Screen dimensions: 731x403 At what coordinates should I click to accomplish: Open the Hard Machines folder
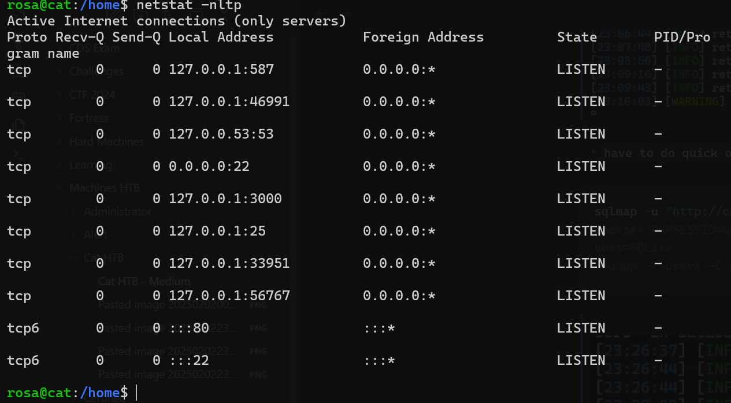click(106, 141)
